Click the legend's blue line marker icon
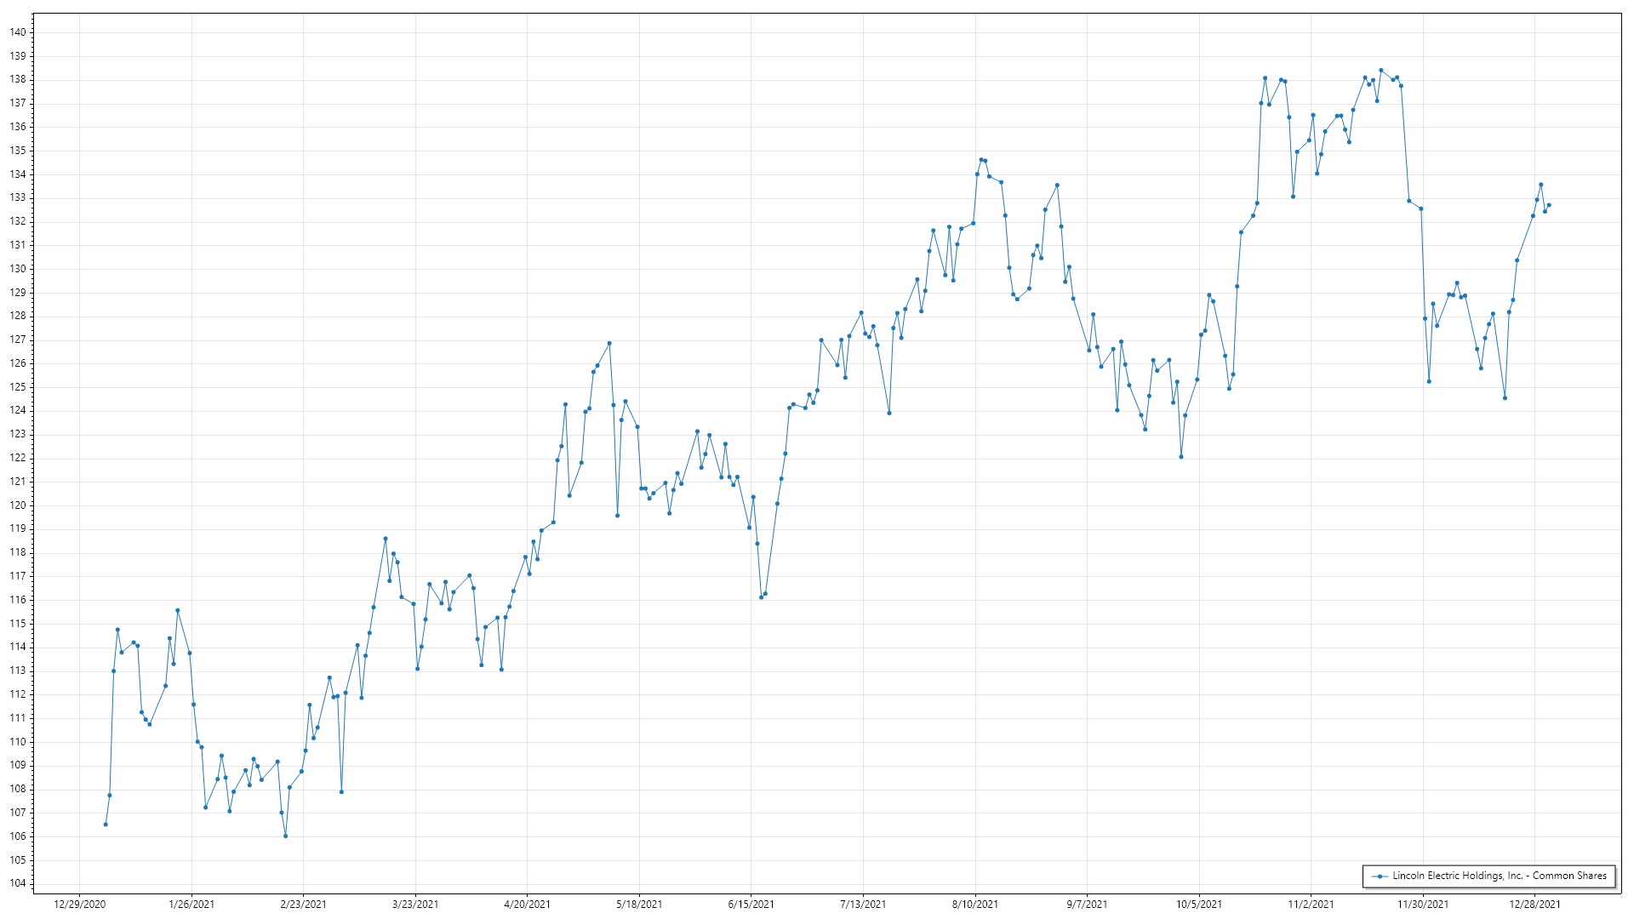This screenshot has width=1634, height=919. [1379, 876]
